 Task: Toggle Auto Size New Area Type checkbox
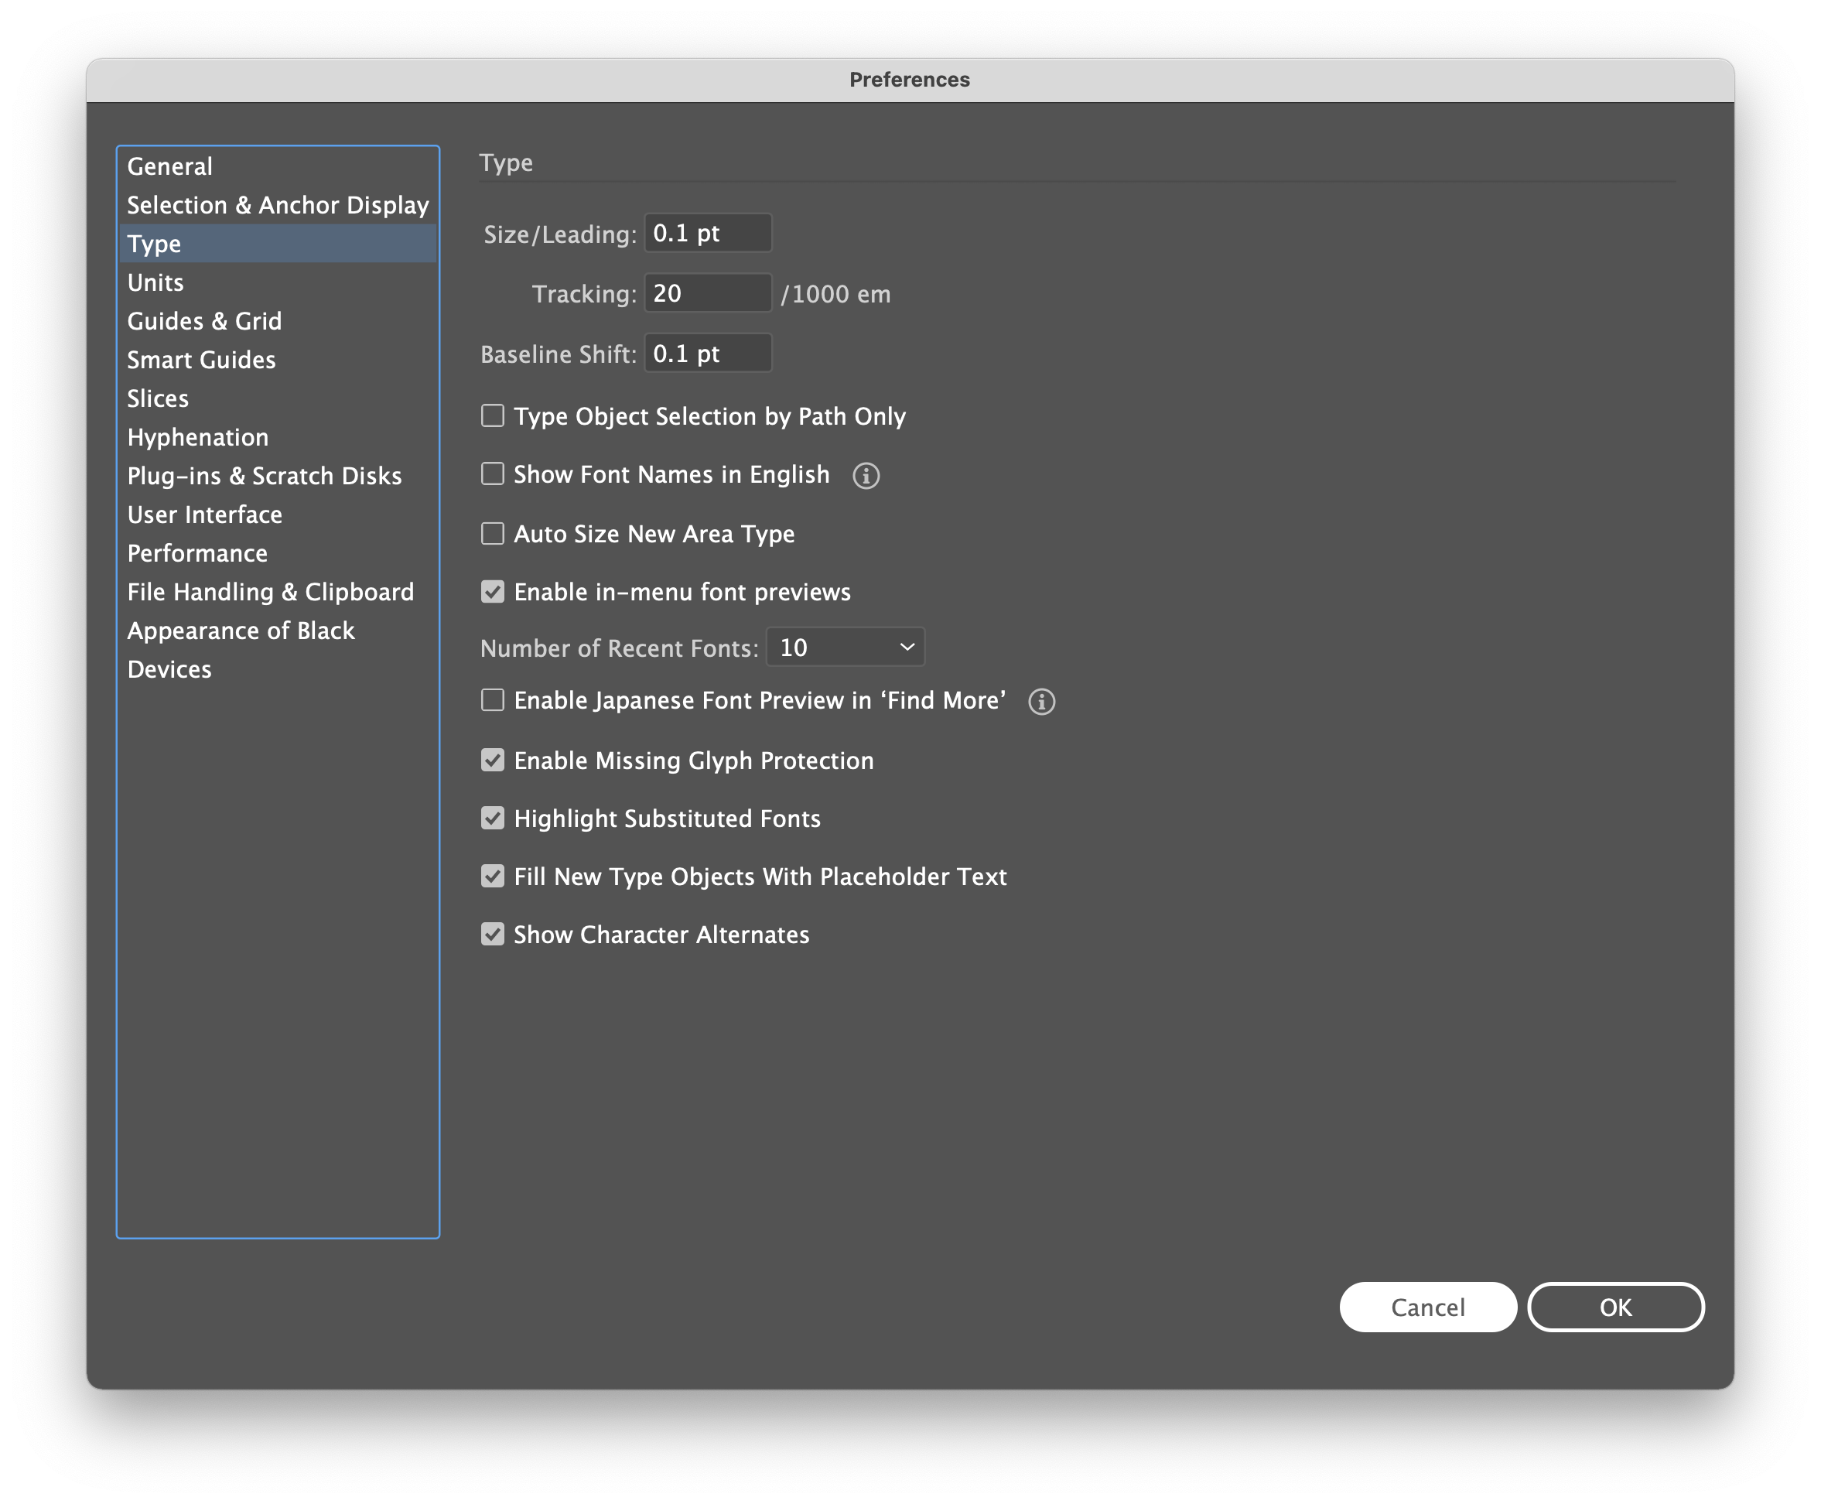coord(493,532)
